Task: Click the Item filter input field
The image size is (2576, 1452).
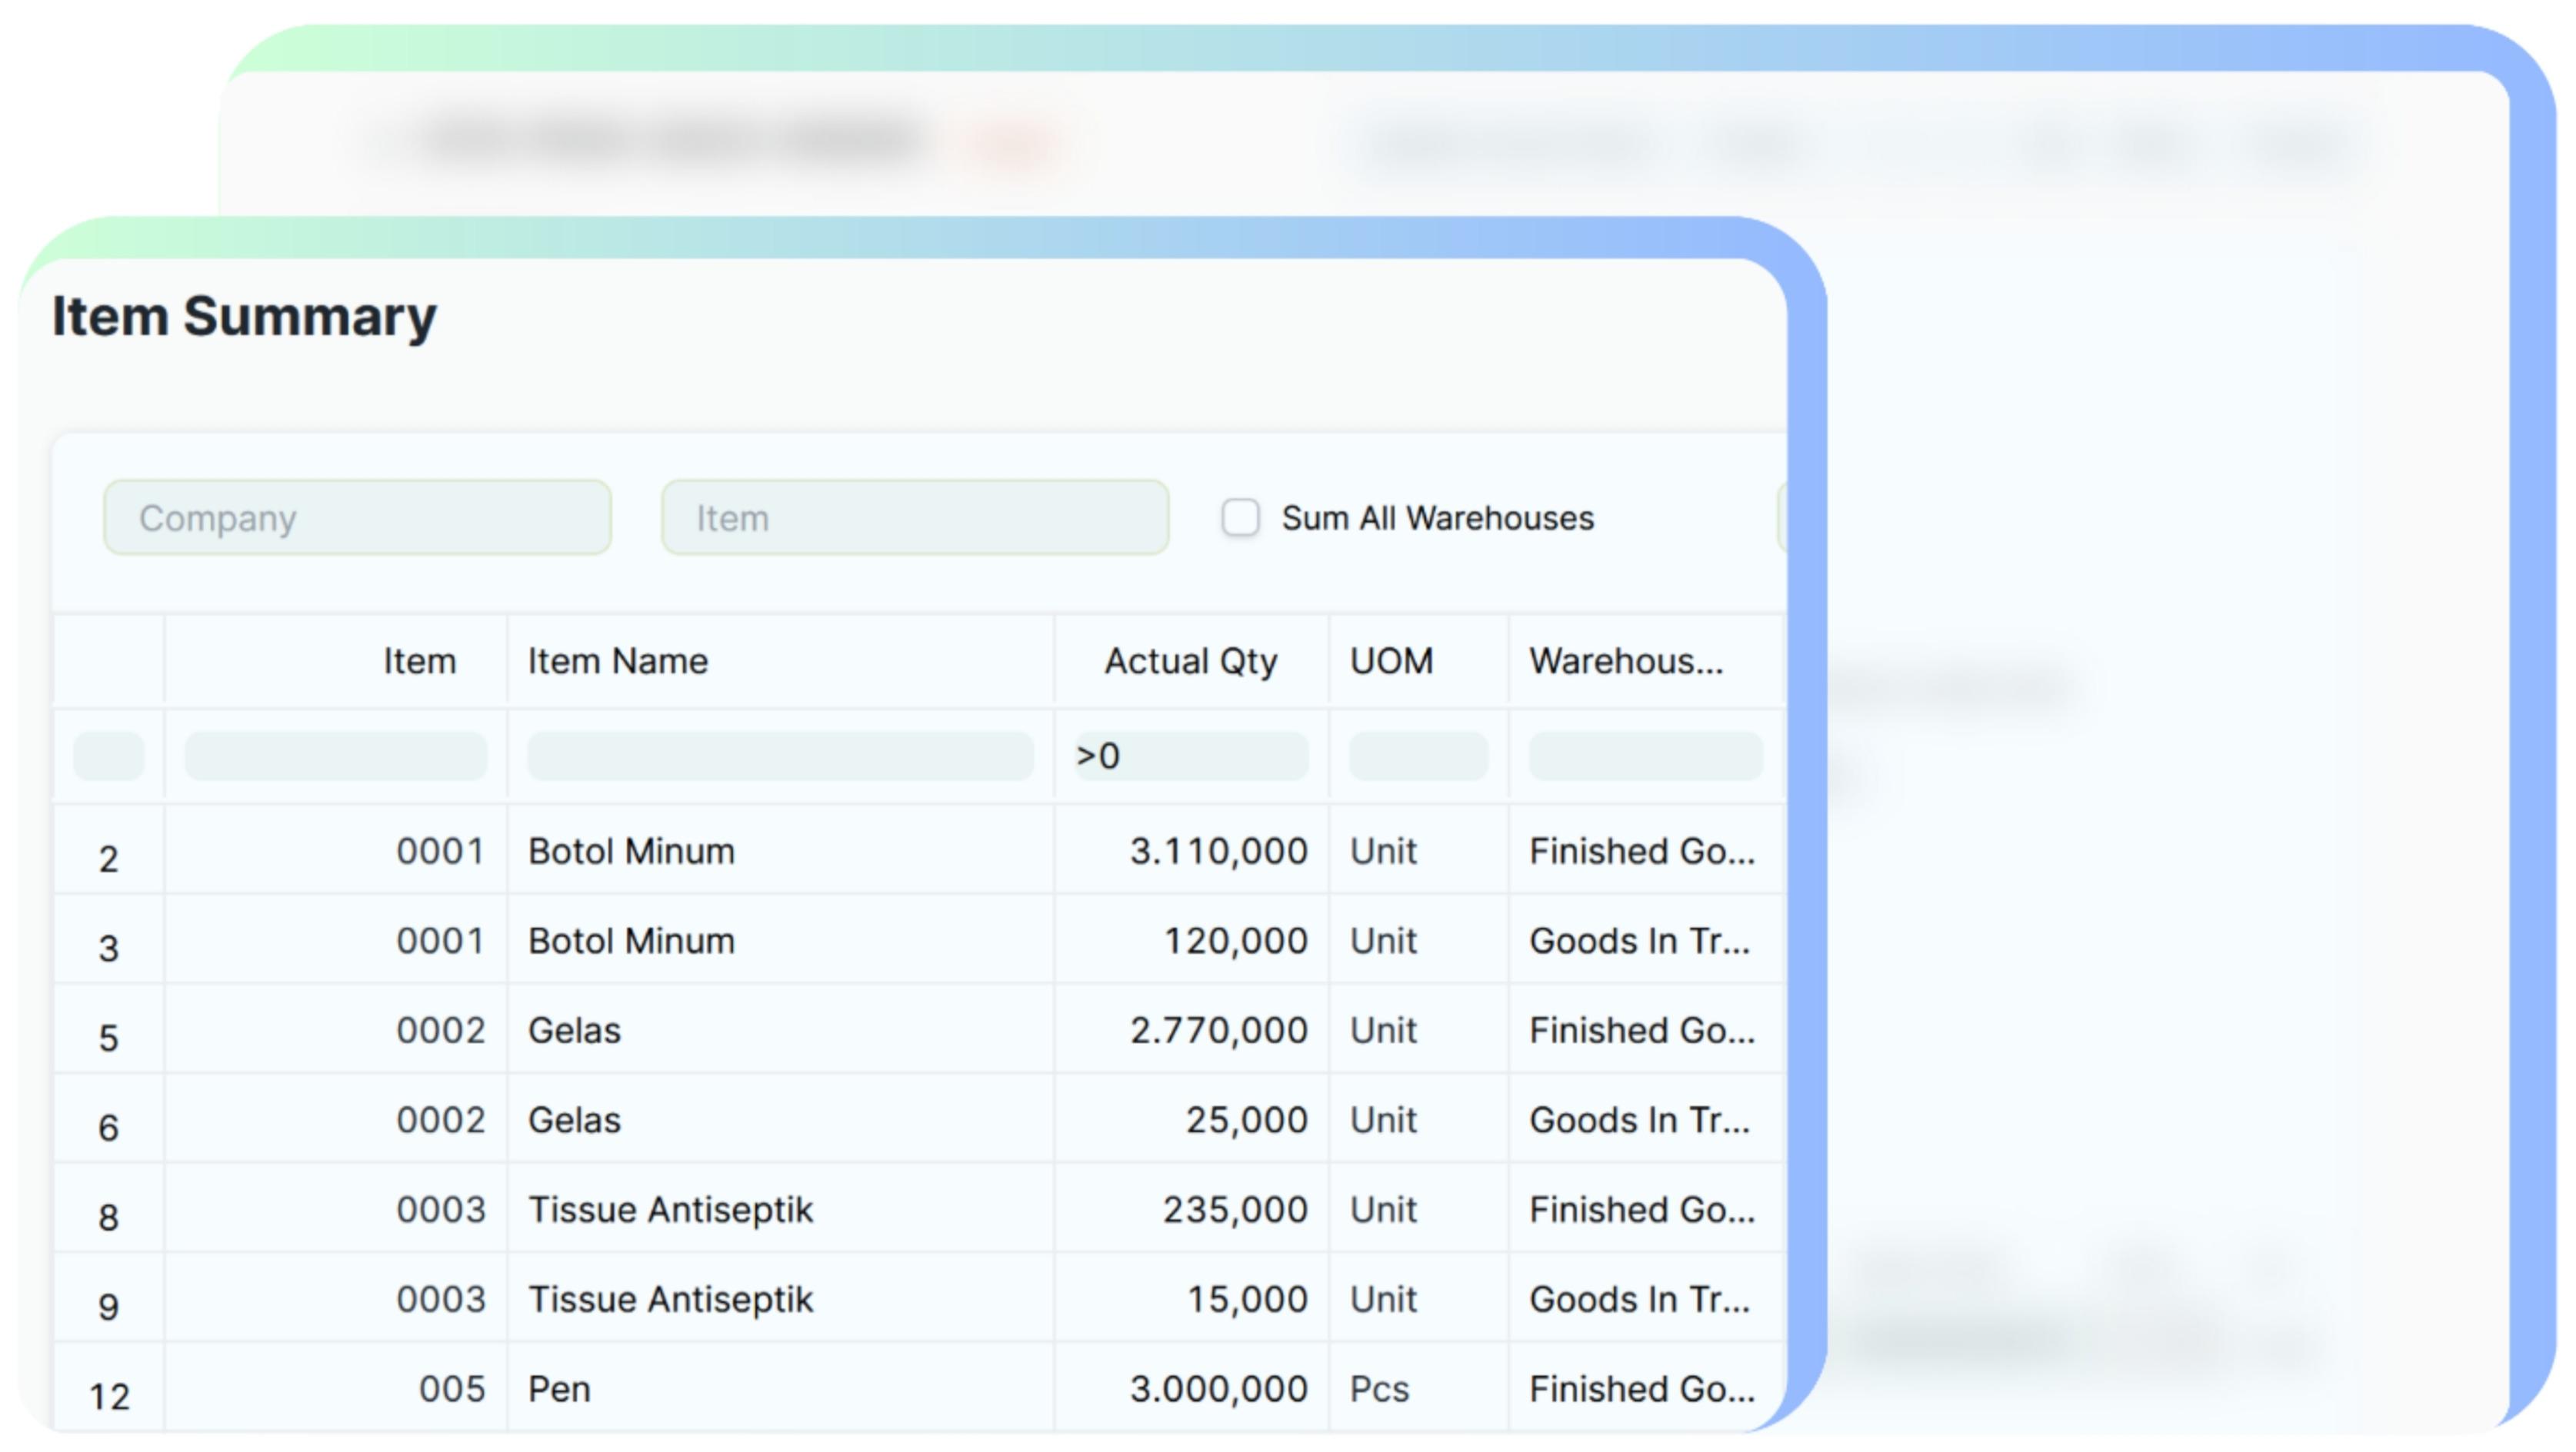Action: coord(914,517)
